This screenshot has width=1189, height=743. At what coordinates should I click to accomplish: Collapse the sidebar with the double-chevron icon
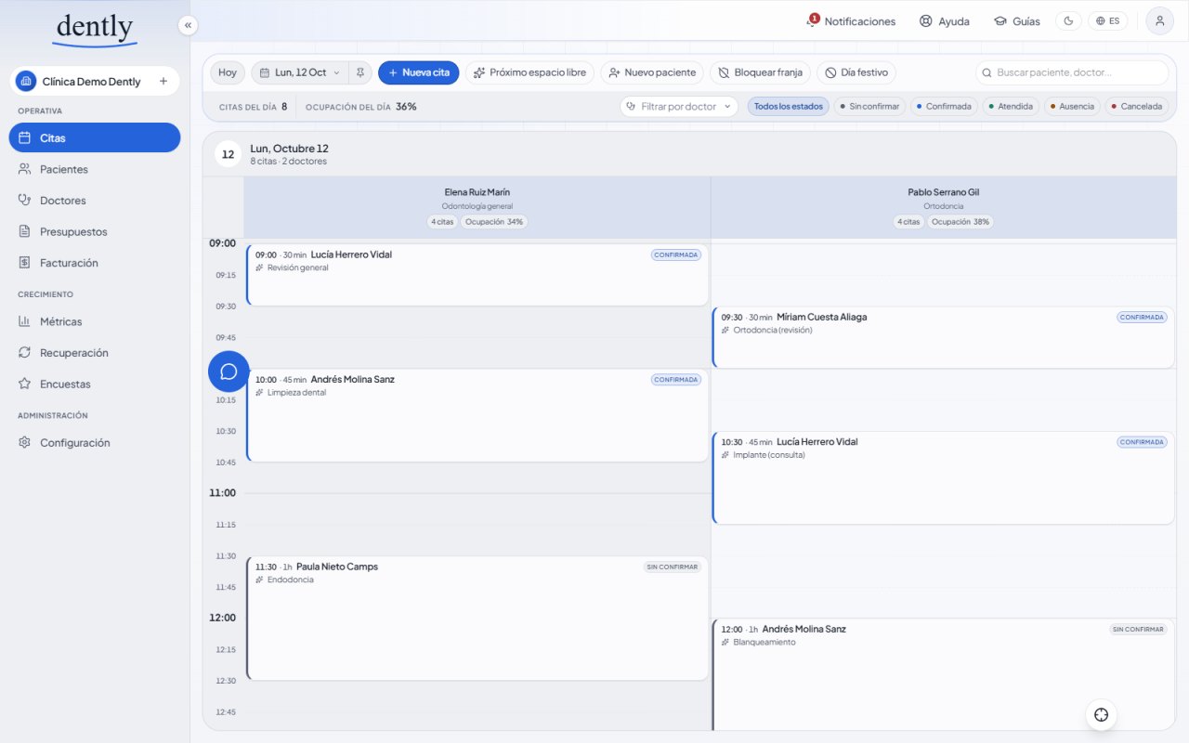(x=188, y=26)
